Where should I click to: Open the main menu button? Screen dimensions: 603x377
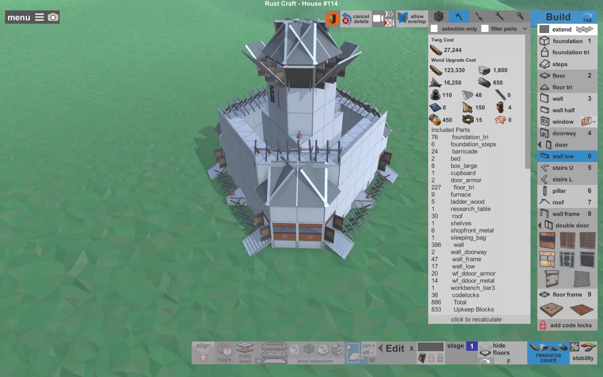click(x=25, y=17)
